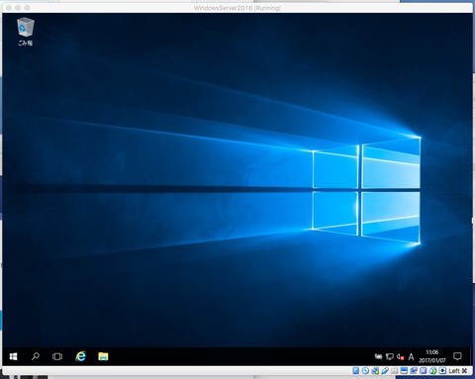Toggle the IME input mode 'A' indicator
Viewport: 475px width, 379px height.
click(x=411, y=356)
